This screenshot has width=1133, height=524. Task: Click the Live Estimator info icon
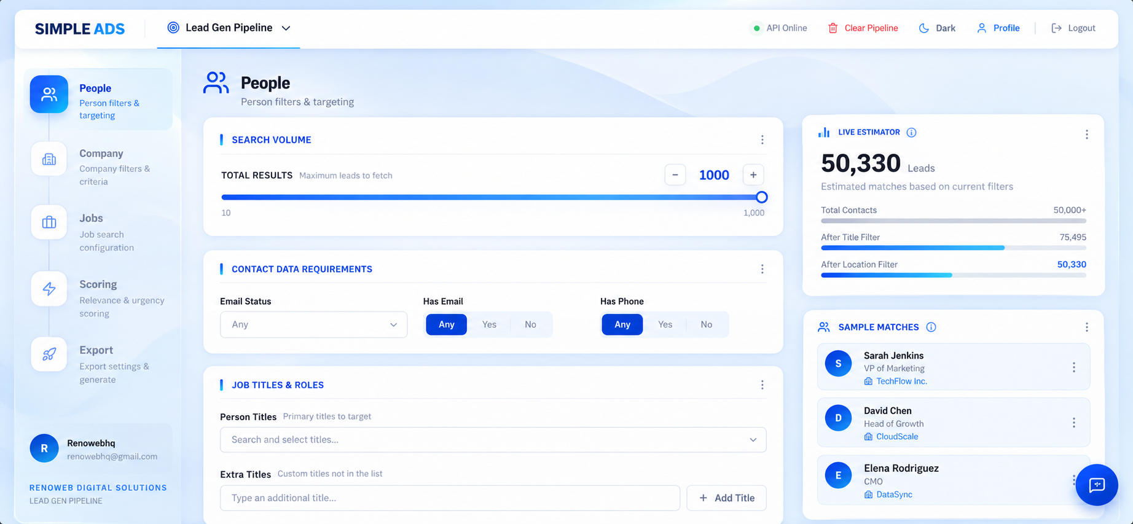(x=911, y=133)
